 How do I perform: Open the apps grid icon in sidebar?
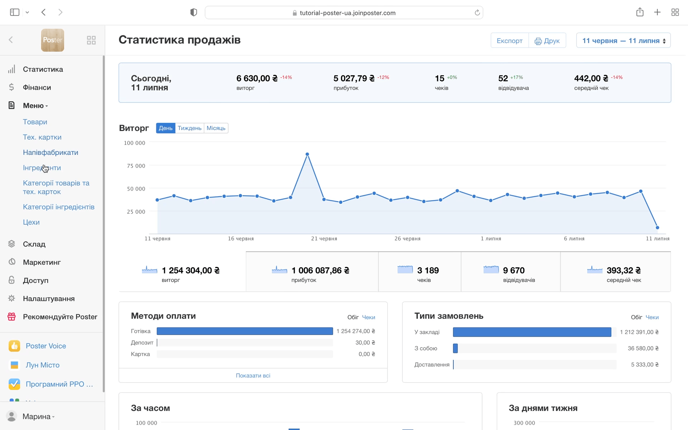pos(91,40)
